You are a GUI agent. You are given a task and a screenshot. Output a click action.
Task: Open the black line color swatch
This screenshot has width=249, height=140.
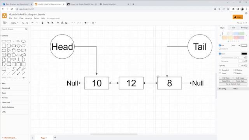coord(244,54)
